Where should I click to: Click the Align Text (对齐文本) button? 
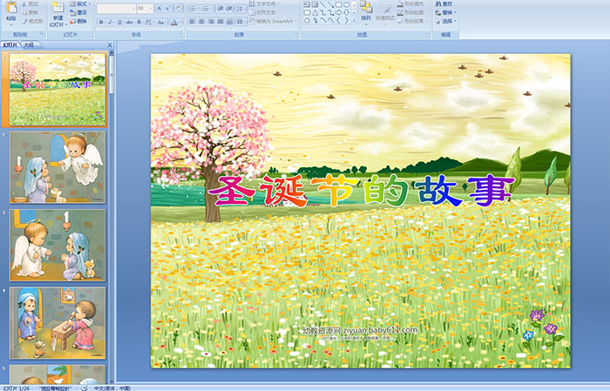264,12
